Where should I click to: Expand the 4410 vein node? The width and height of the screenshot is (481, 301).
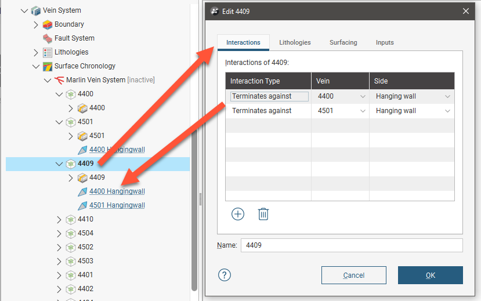click(59, 219)
